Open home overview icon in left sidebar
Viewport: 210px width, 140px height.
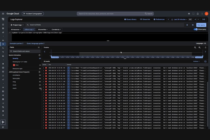pos(3,25)
